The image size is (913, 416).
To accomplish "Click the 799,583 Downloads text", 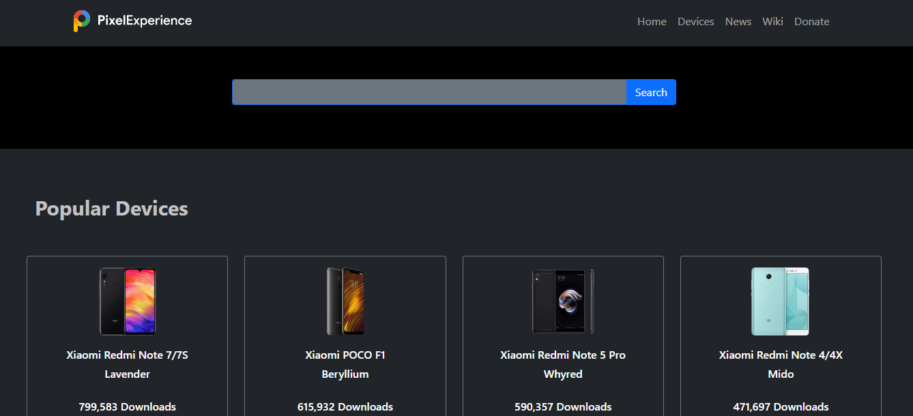I will (x=128, y=407).
